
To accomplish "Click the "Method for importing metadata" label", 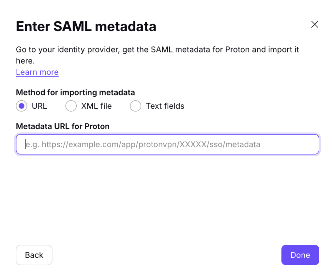I will (75, 92).
